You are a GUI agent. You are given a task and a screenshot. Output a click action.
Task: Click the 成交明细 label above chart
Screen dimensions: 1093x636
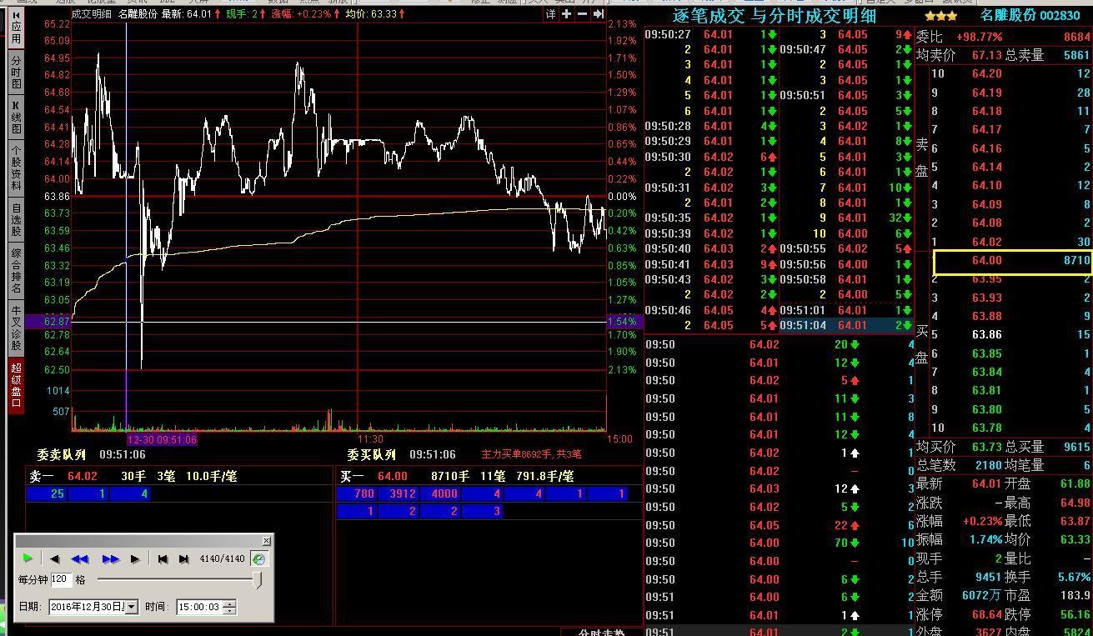91,14
